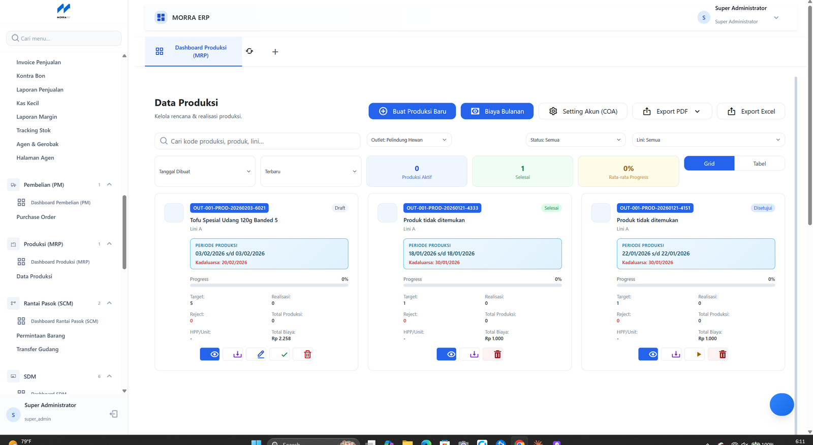Click the Buat Produksi Baru button
This screenshot has width=813, height=445.
(x=412, y=111)
